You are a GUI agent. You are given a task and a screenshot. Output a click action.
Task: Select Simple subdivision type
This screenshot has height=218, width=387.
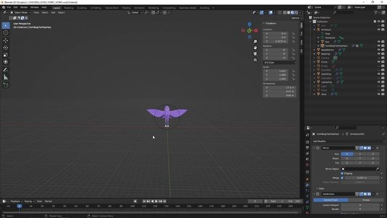366,200
